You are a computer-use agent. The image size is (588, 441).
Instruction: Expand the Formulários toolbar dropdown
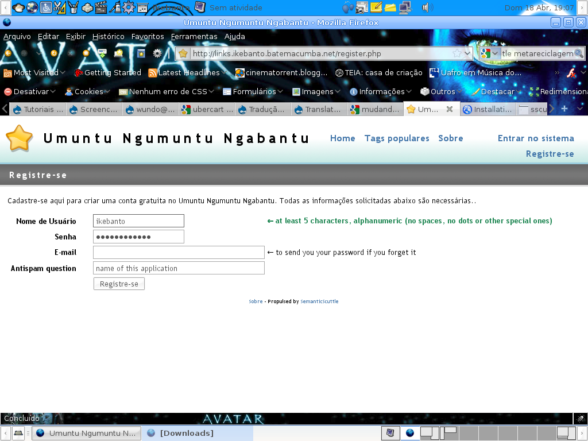click(x=253, y=91)
